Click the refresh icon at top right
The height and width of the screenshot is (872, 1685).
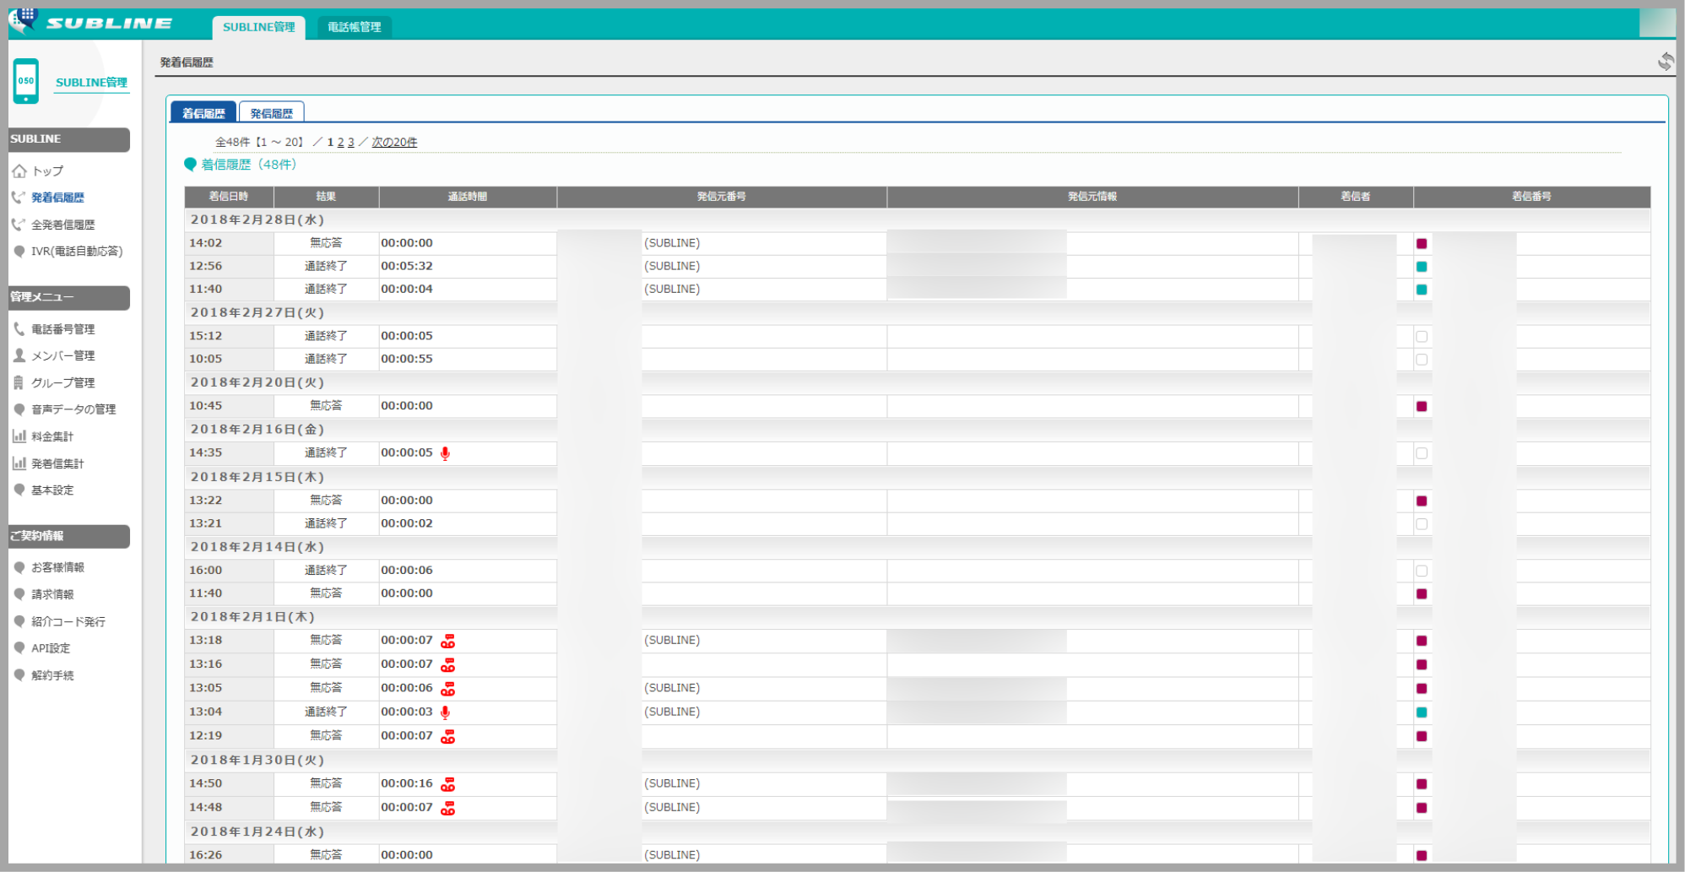tap(1665, 62)
